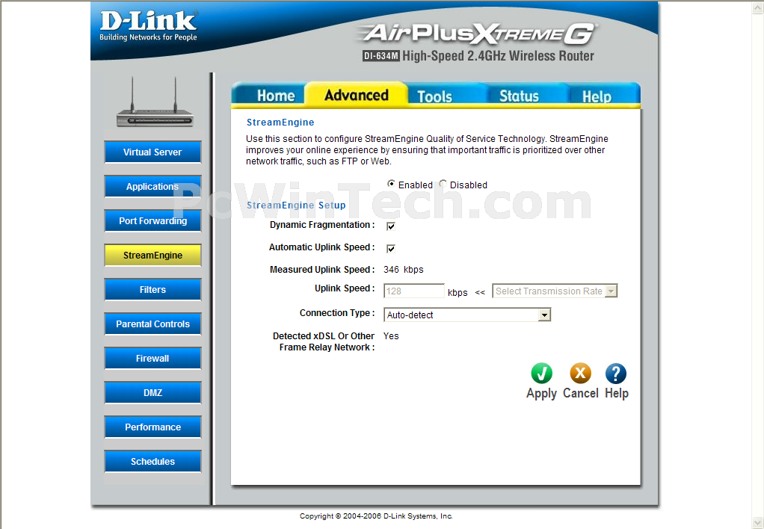This screenshot has width=764, height=529.
Task: Toggle the Dynamic Fragmentation checkbox
Action: click(391, 226)
